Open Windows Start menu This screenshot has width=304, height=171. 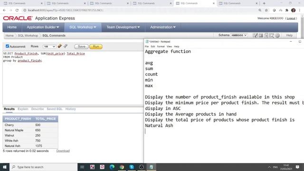point(4,167)
